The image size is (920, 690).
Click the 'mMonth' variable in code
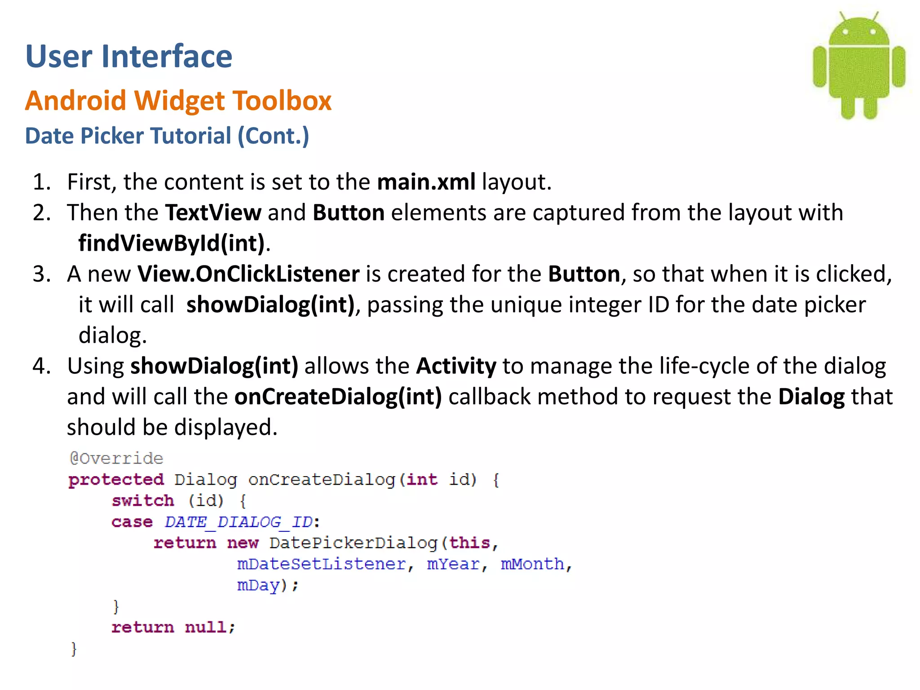click(532, 564)
